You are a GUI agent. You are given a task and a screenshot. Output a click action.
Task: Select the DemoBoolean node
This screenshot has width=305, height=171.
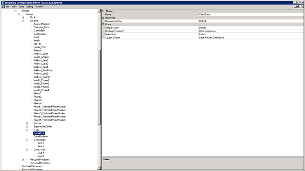(x=41, y=137)
